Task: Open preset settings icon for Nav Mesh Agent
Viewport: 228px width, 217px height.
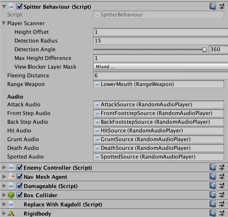Action: click(x=222, y=176)
